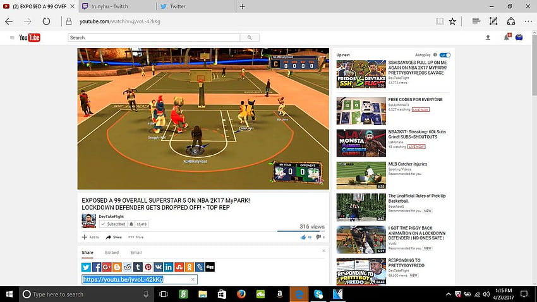Add page to favorites star
The image size is (537, 302).
coord(452,21)
